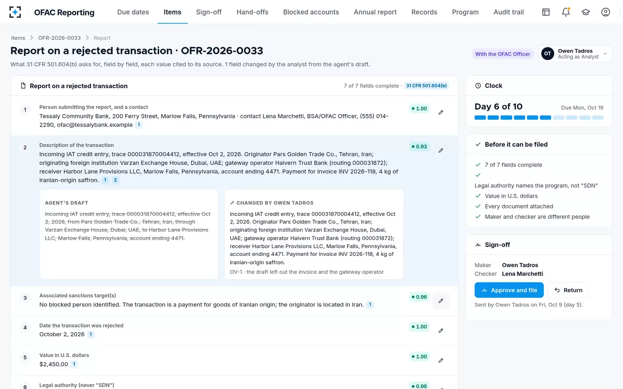Click the Sign-off panel signature icon
Viewport: 623px width, 389px height.
point(478,245)
